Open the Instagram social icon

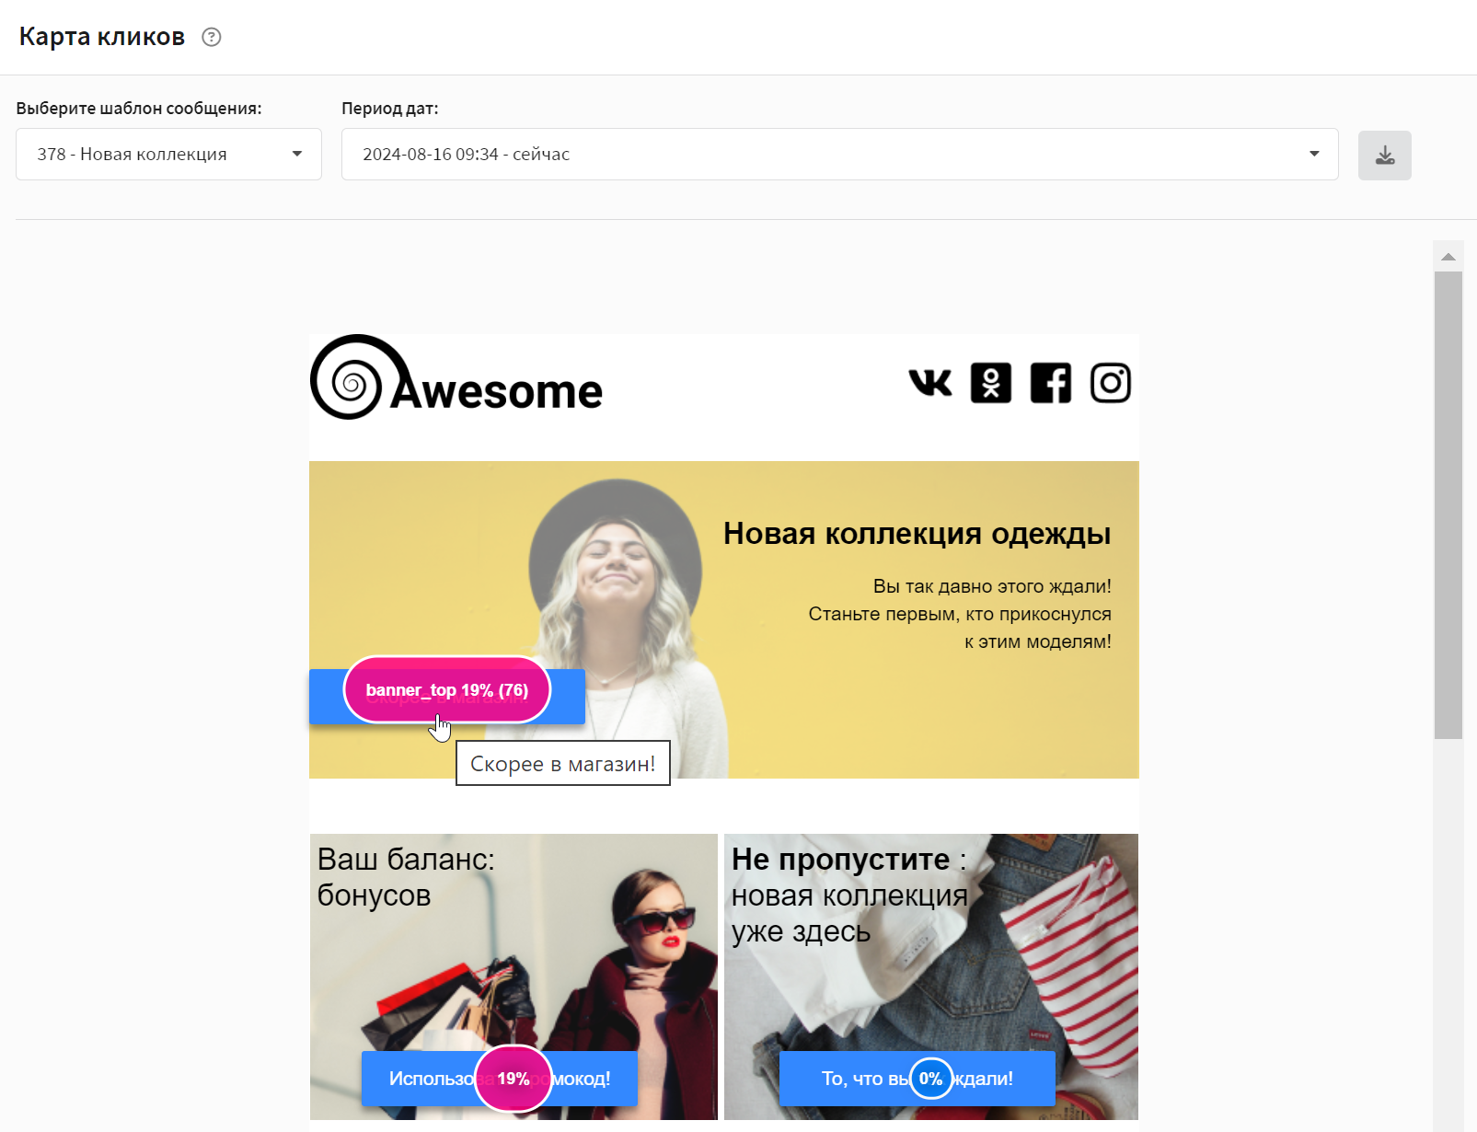point(1111,383)
